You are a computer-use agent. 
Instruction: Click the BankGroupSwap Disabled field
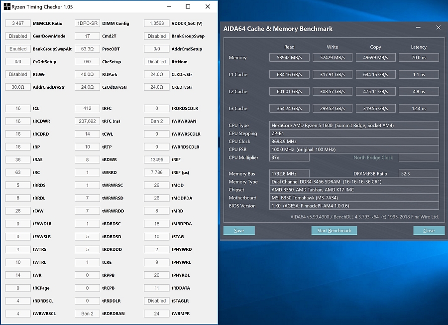157,36
